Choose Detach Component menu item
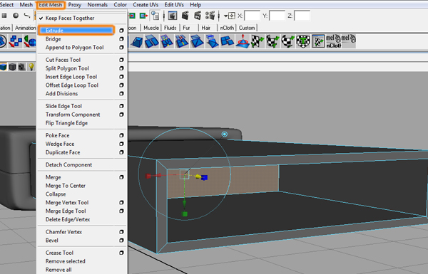 [68, 165]
